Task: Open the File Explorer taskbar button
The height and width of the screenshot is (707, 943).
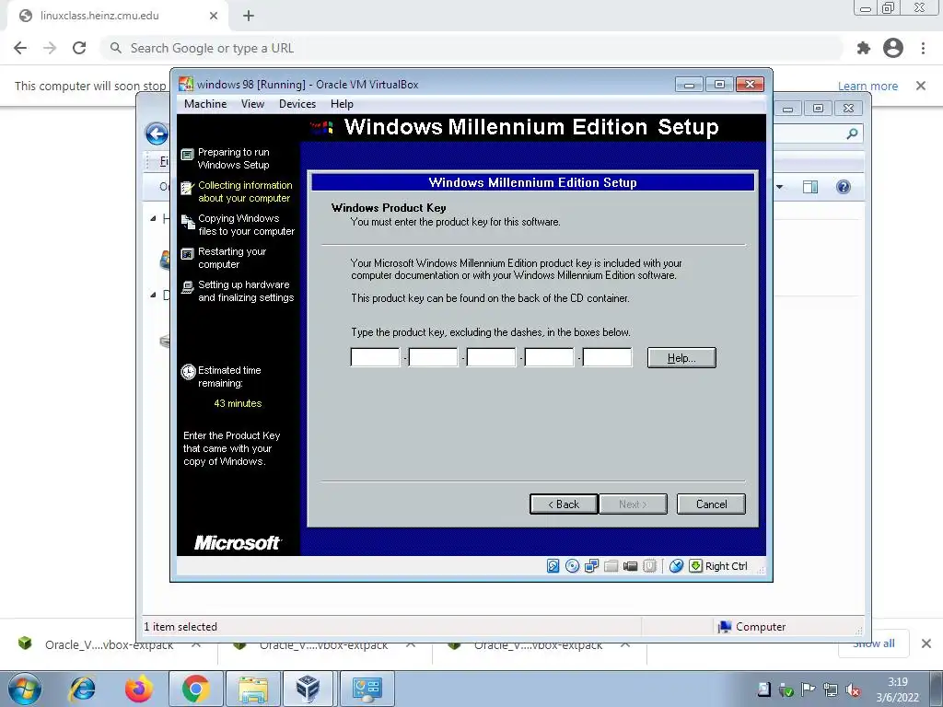Action: click(x=253, y=689)
